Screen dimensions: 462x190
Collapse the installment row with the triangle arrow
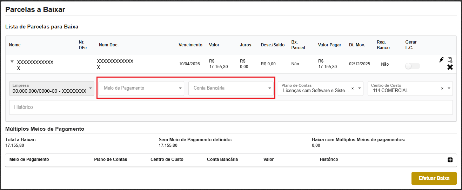[12, 62]
